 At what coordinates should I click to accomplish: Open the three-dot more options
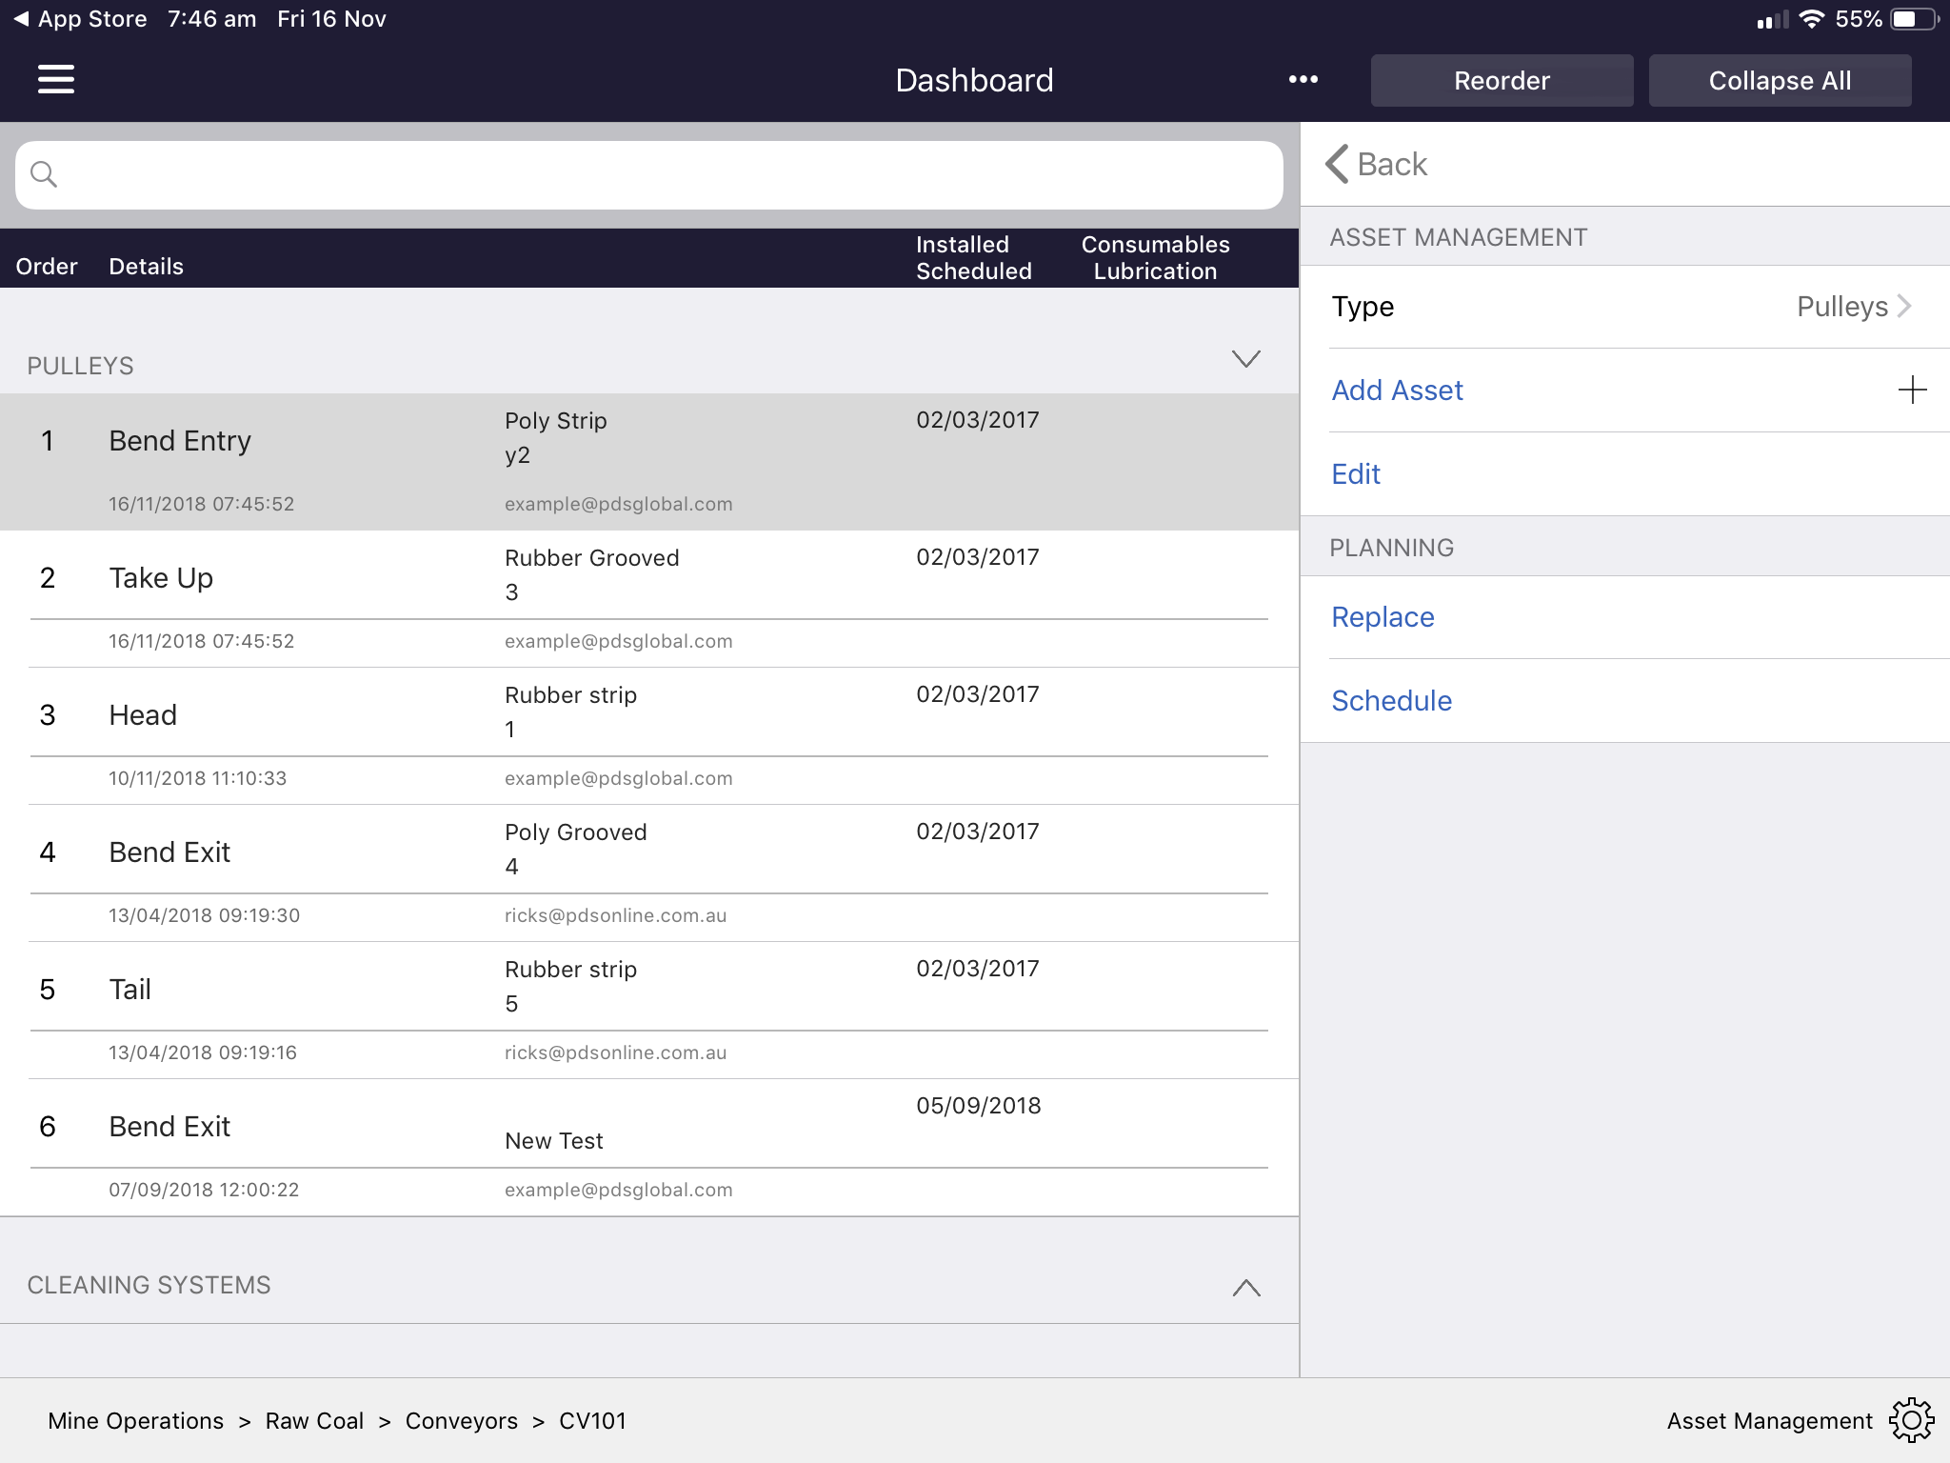coord(1303,79)
